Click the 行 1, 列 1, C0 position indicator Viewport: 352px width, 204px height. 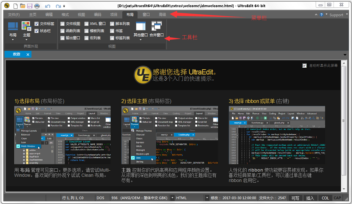pyautogui.click(x=73, y=198)
